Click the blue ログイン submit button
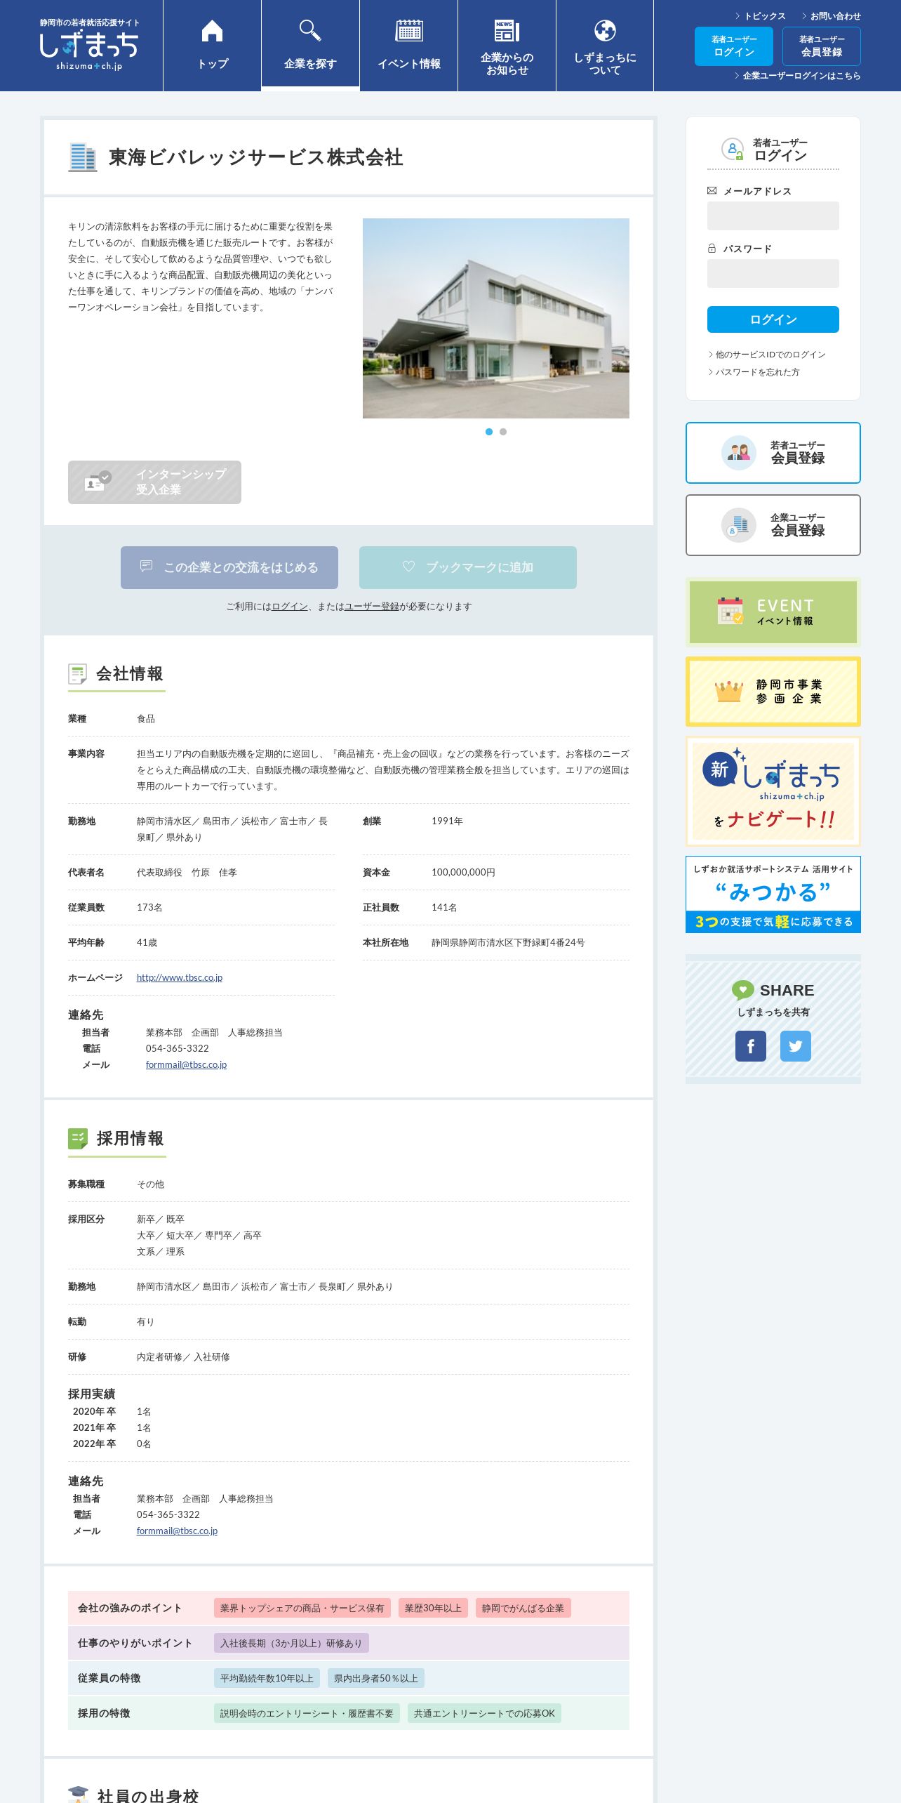Image resolution: width=901 pixels, height=1803 pixels. [773, 319]
